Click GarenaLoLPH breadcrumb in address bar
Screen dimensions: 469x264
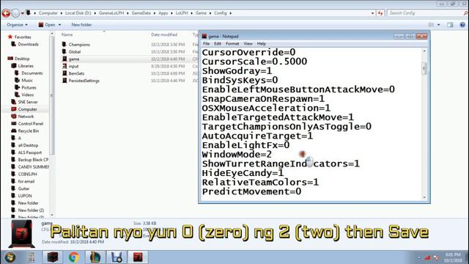tap(111, 13)
